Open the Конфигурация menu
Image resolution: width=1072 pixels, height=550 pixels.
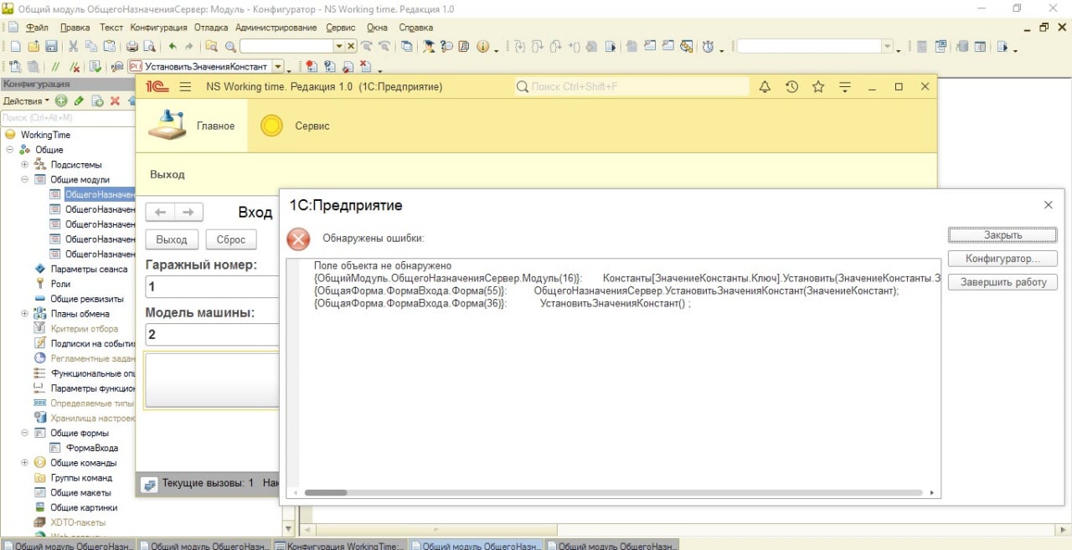click(158, 28)
